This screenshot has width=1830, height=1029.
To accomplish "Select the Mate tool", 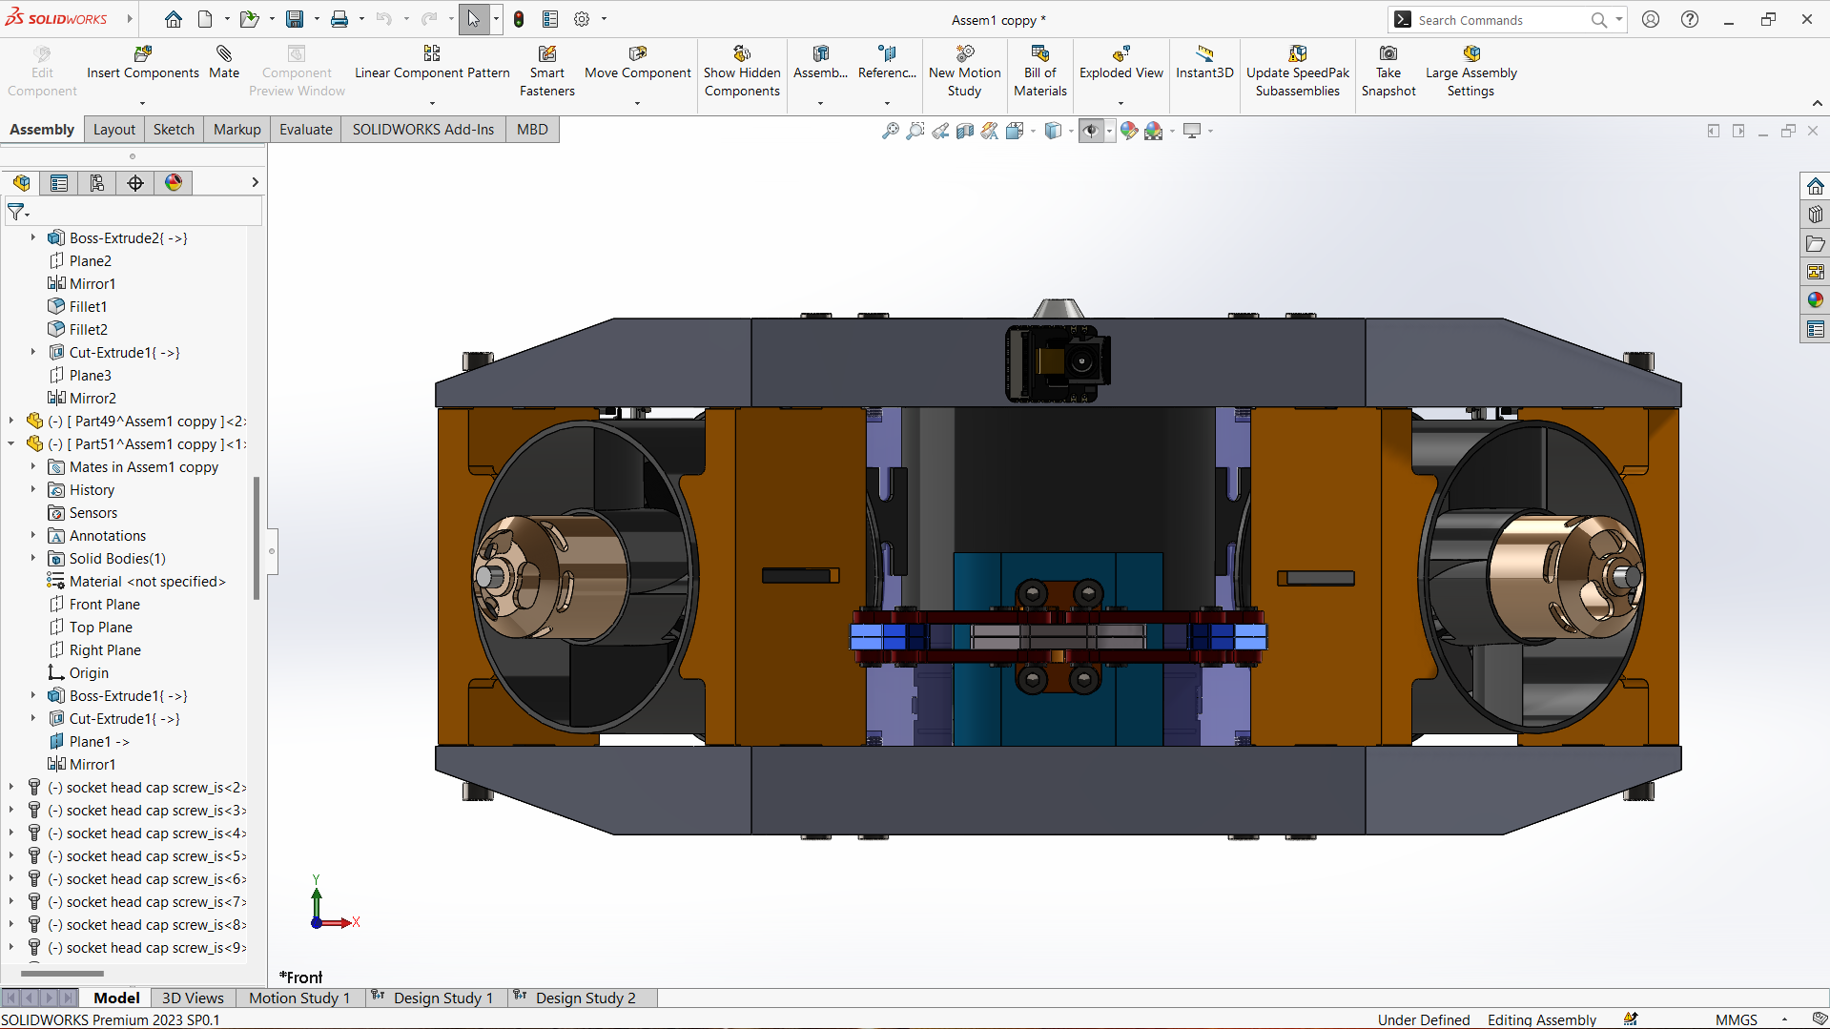I will (224, 54).
